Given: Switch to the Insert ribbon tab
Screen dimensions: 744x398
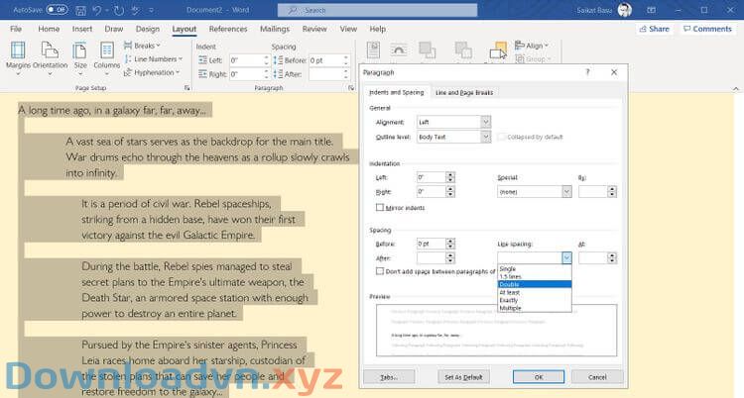Looking at the screenshot, I should (82, 29).
